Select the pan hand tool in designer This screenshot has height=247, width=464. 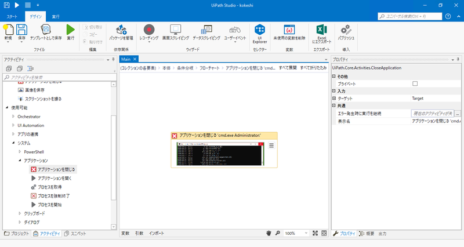point(269,233)
